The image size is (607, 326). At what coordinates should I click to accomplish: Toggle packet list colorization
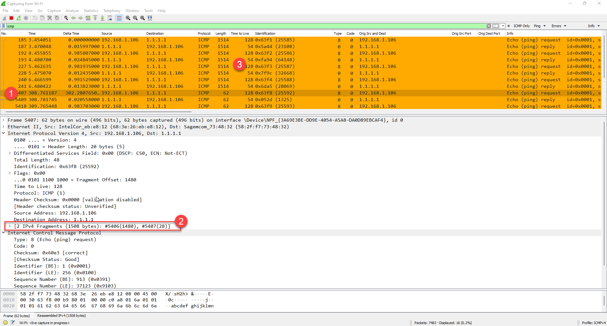pos(119,18)
